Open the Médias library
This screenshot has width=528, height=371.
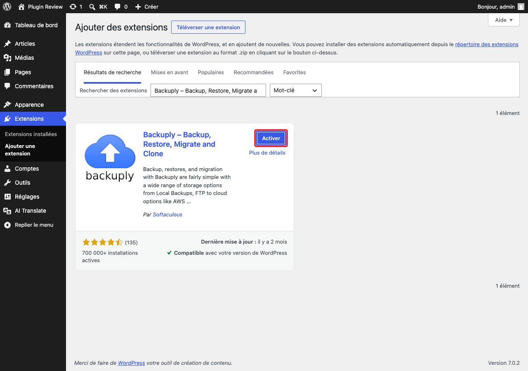pos(33,58)
